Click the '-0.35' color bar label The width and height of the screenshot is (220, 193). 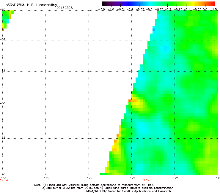[140, 10]
